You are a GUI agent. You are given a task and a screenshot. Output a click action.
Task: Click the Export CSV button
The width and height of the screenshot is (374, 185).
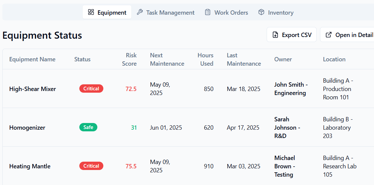click(x=291, y=35)
